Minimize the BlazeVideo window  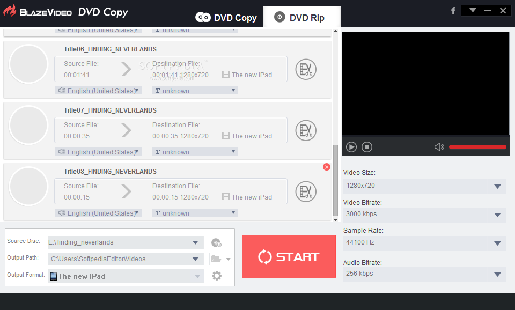pos(488,10)
